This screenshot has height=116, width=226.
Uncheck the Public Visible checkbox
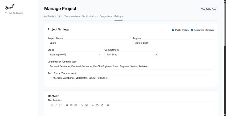(x=173, y=30)
